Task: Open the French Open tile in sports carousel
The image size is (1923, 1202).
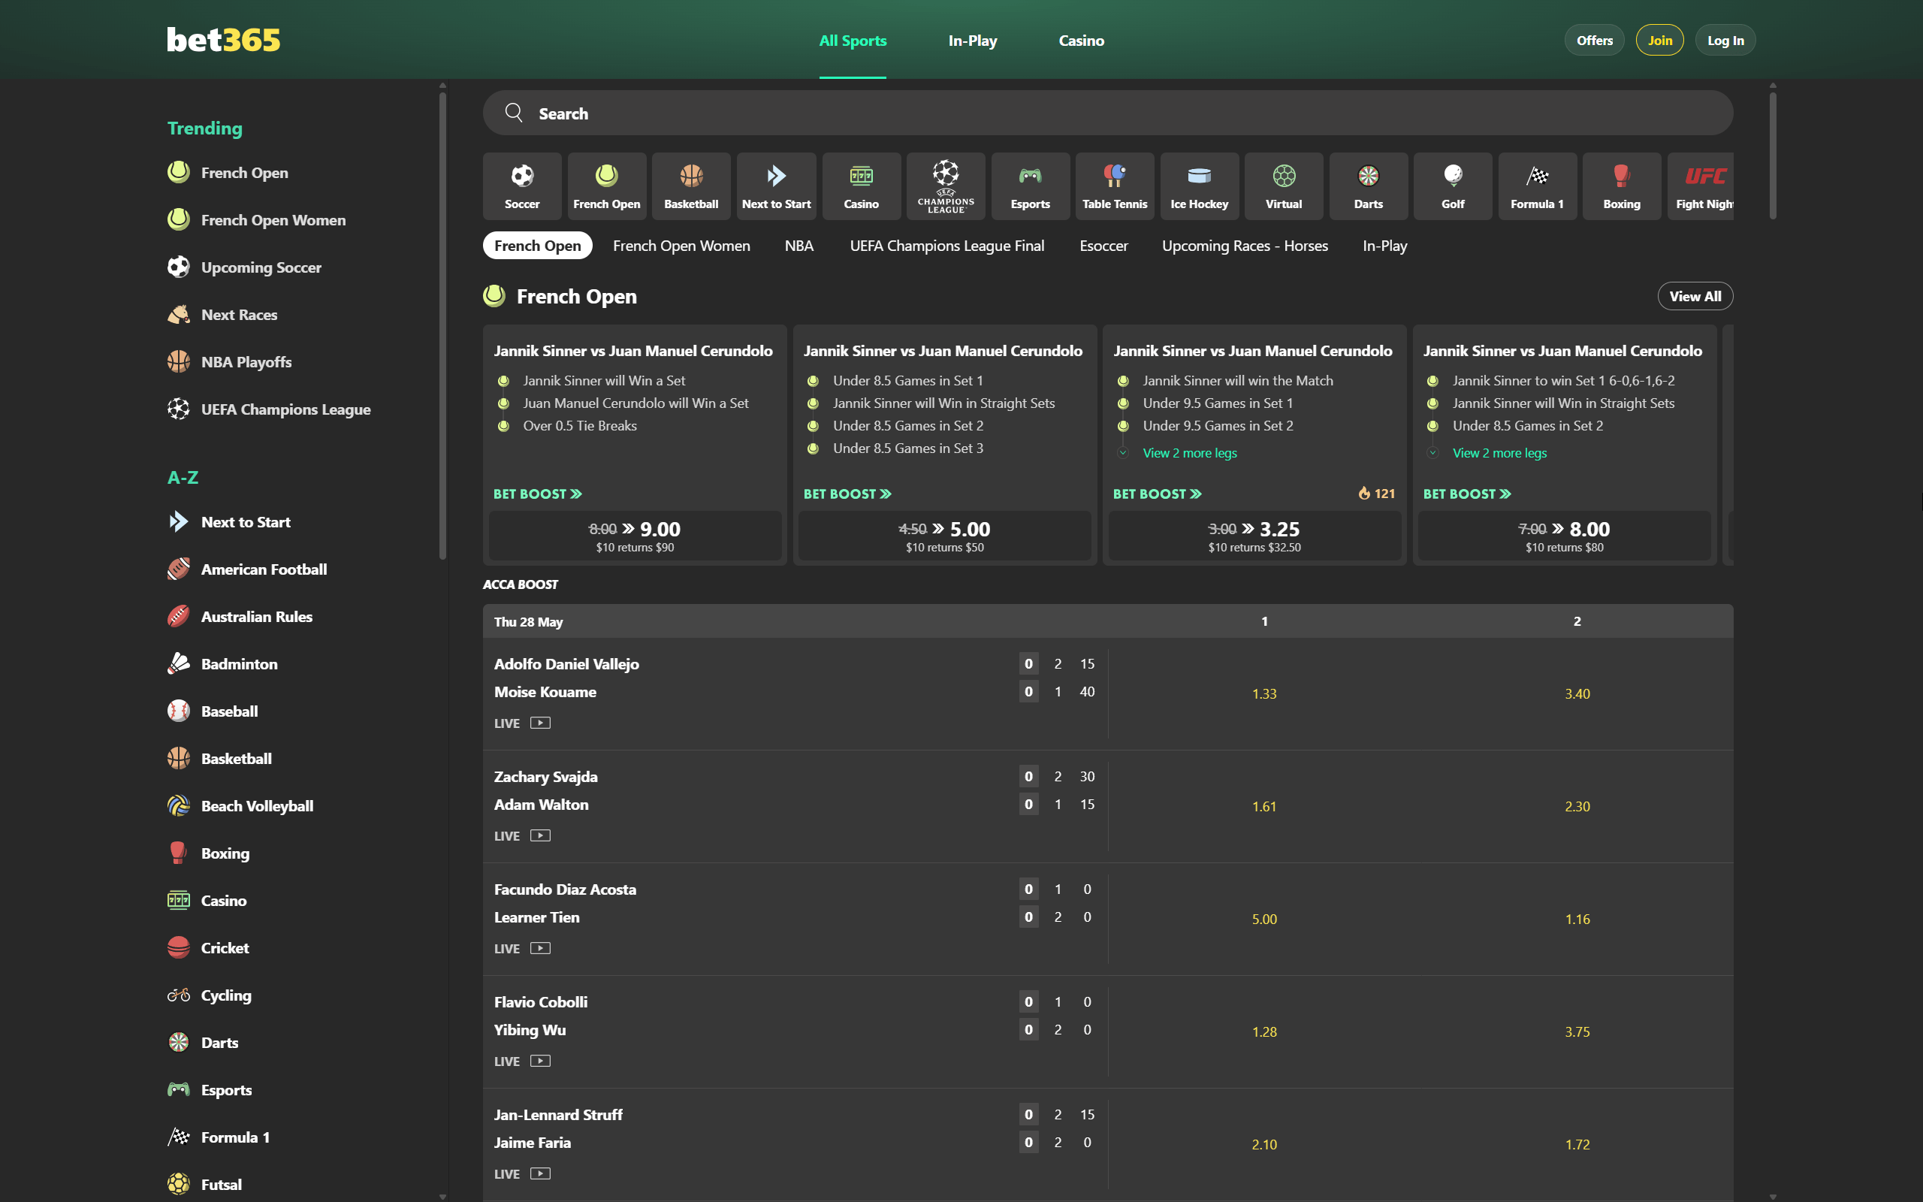Action: coord(606,186)
